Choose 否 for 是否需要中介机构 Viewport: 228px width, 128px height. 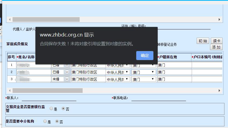[x=57, y=121]
